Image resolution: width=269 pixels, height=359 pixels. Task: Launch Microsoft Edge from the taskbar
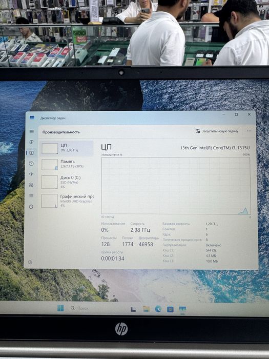[158, 309]
